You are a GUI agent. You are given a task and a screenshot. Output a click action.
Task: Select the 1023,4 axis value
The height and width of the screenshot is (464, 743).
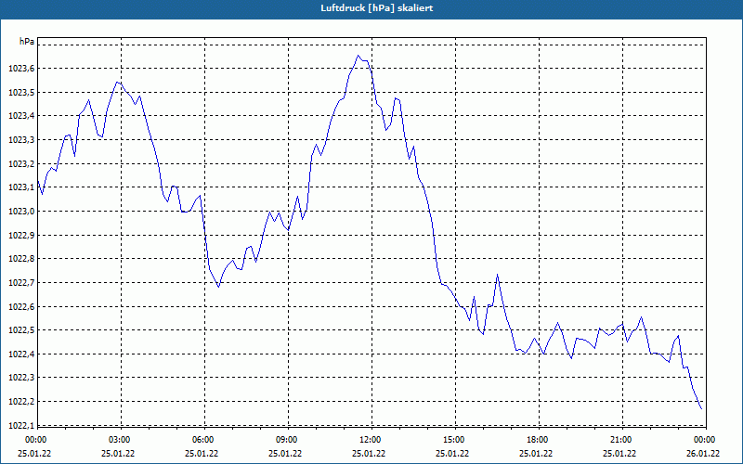tap(21, 116)
